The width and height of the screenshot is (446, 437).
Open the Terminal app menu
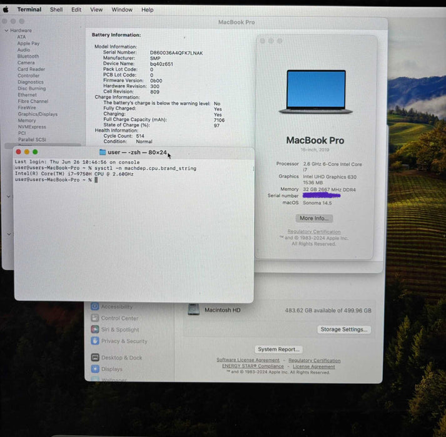[29, 9]
